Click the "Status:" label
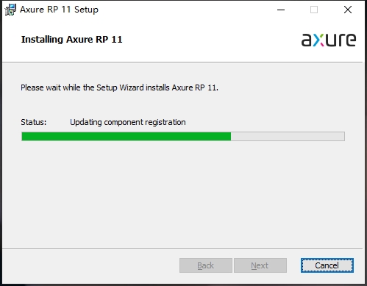The image size is (367, 286). coord(34,122)
